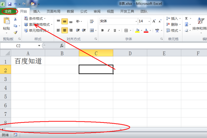This screenshot has height=138, width=207.
Task: Click the Fill down icon
Action: (186, 24)
